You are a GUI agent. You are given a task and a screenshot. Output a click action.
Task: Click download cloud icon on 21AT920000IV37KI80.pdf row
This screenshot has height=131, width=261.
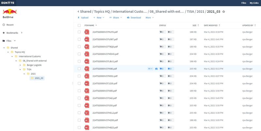(156, 69)
